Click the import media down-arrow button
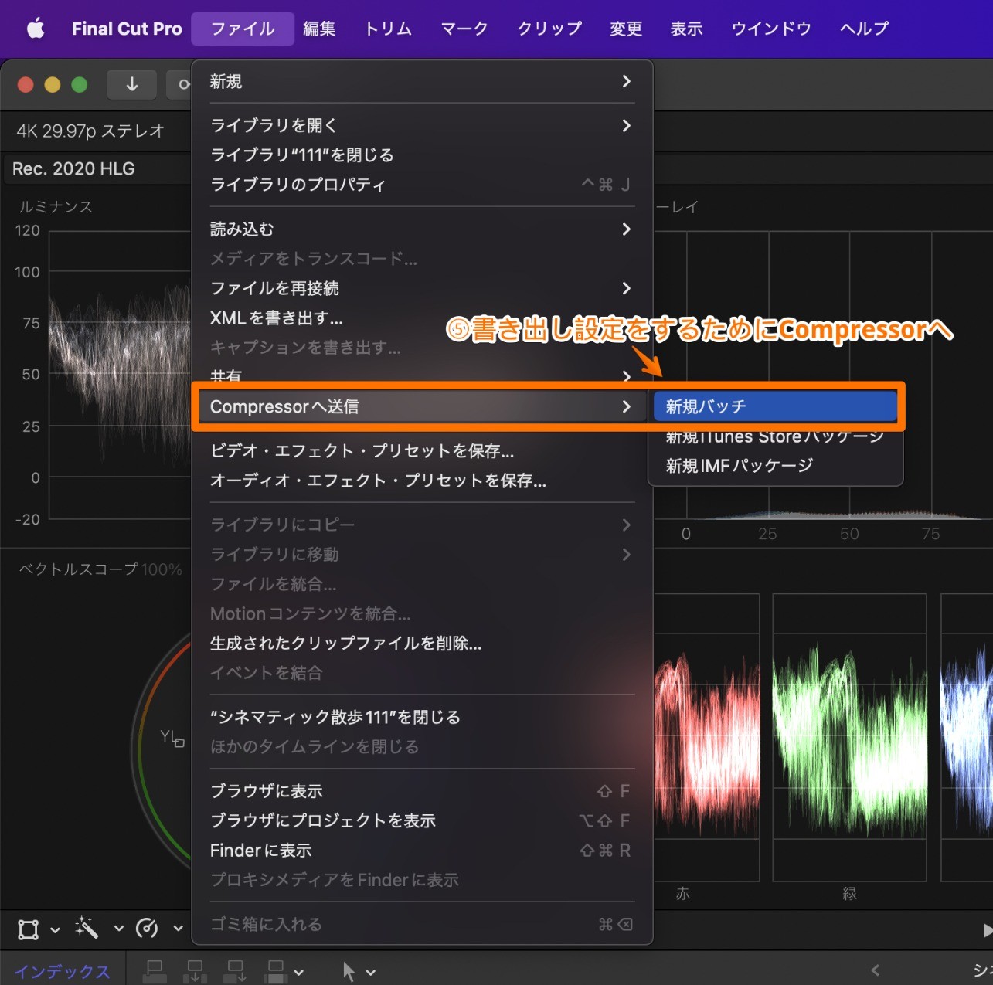Screen dimensions: 993x985 pyautogui.click(x=132, y=84)
